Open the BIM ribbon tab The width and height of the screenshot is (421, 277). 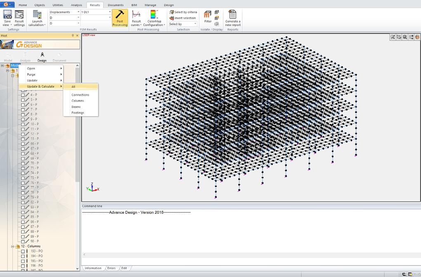pos(134,5)
